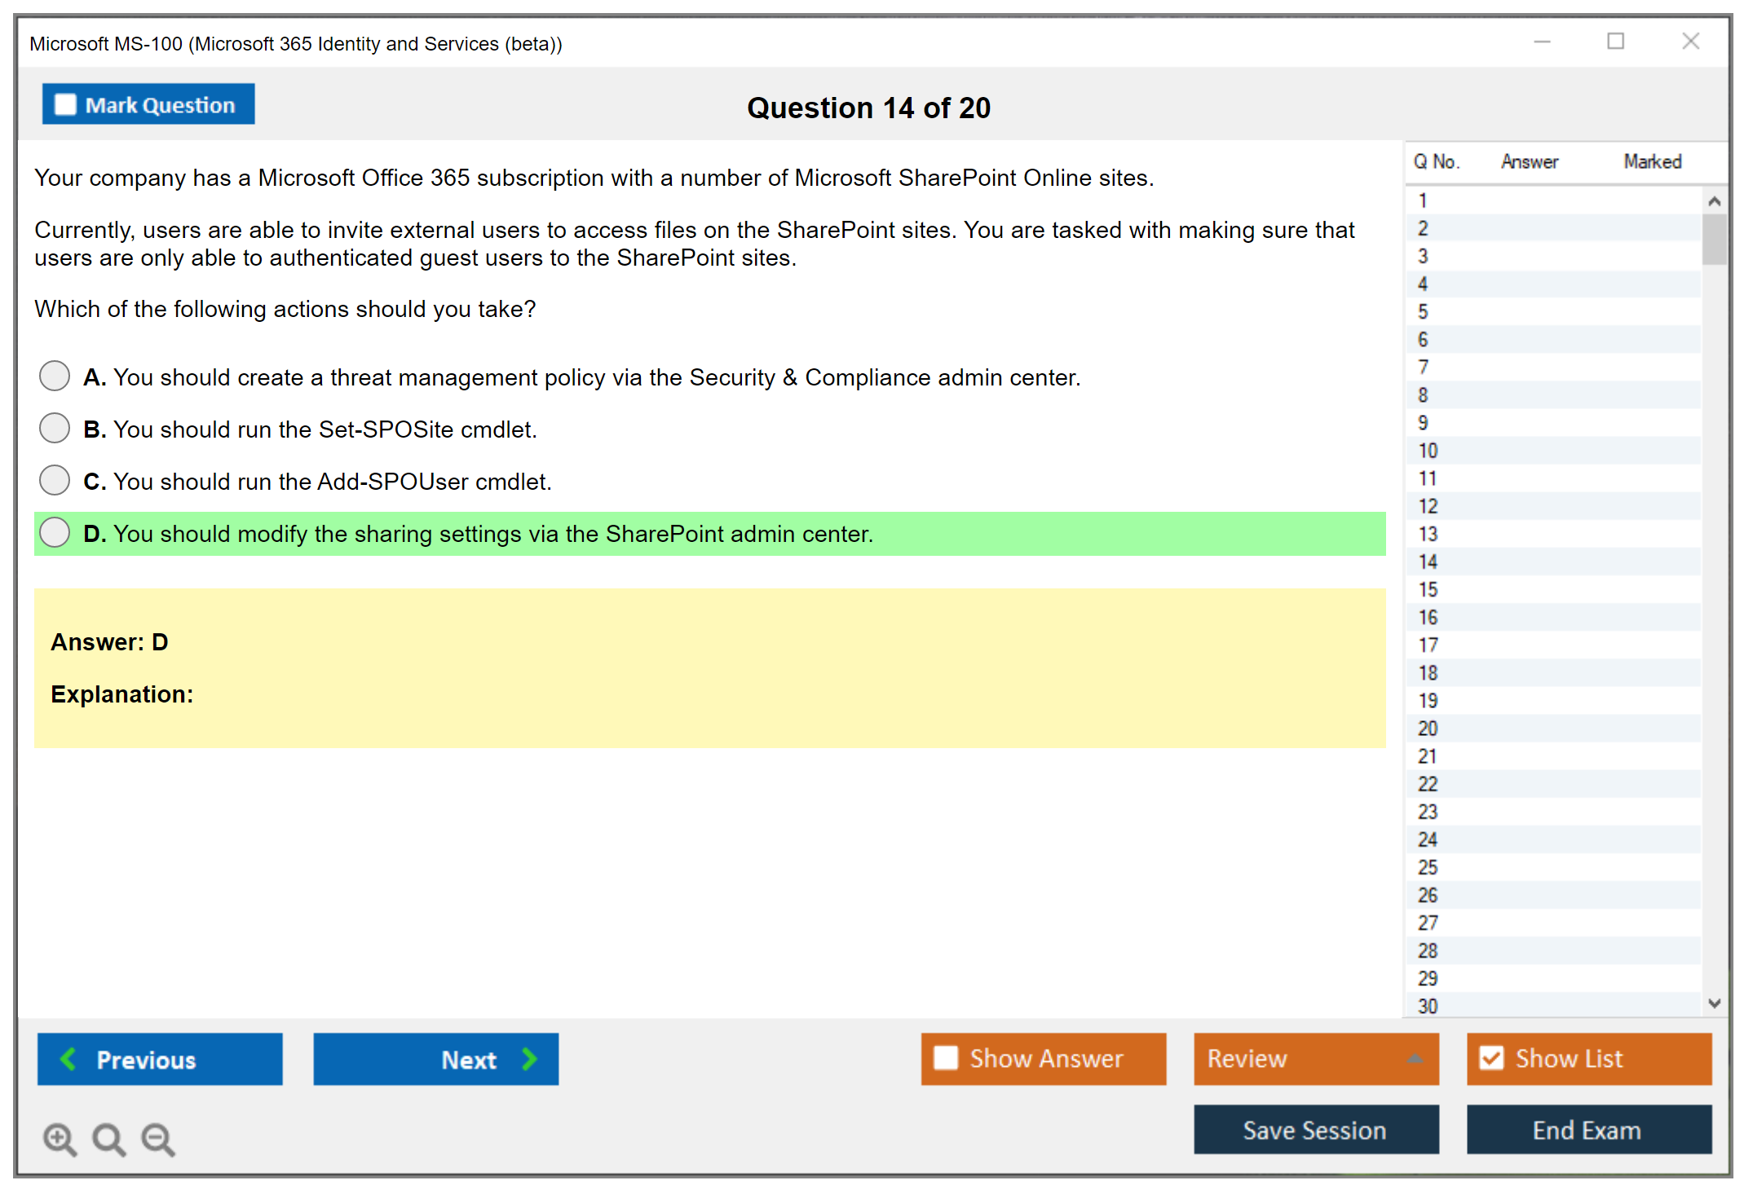Click the zoom in magnifier icon
The height and width of the screenshot is (1198, 1753).
tap(60, 1139)
